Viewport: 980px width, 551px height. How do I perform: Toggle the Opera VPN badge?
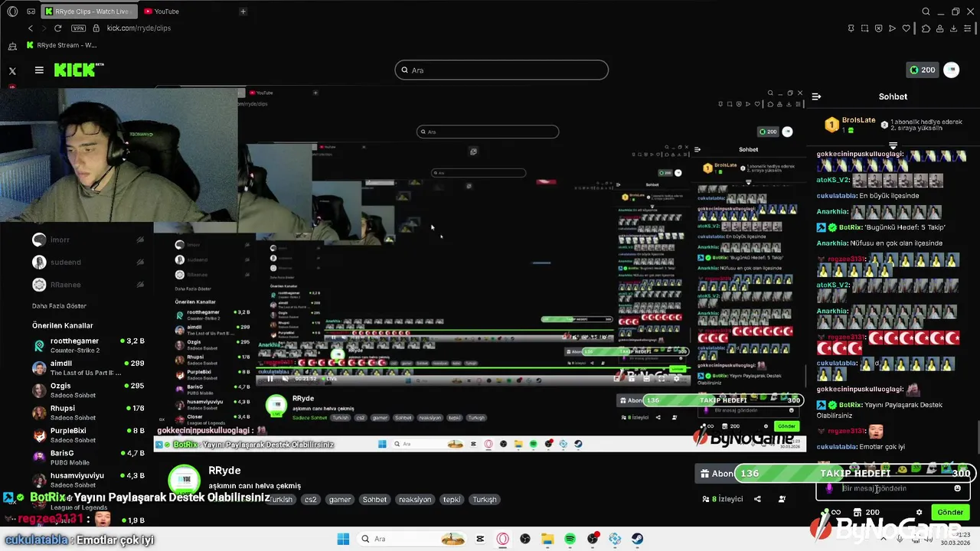click(78, 28)
